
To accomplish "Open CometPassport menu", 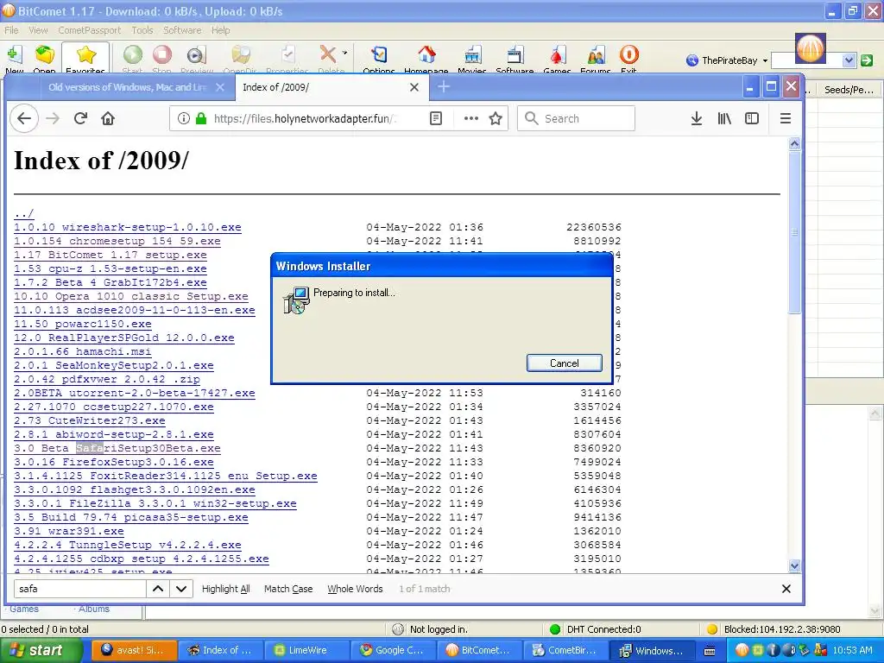I will (x=89, y=30).
